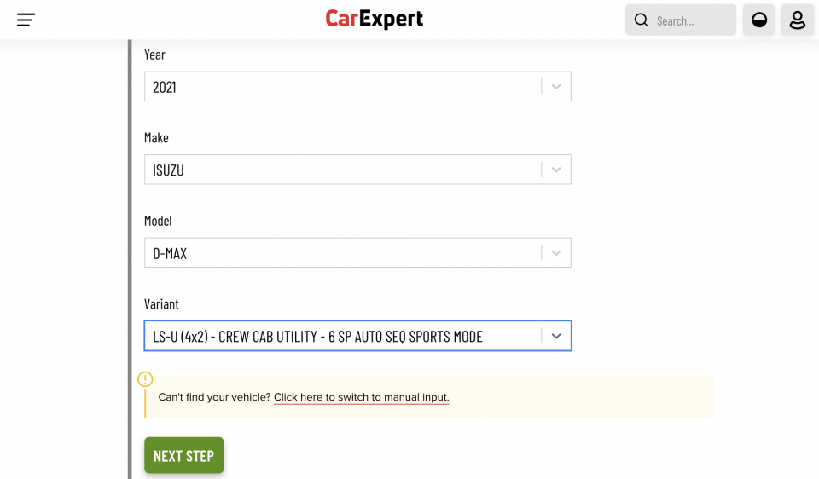Image resolution: width=819 pixels, height=479 pixels.
Task: Click the yellow warning info icon
Action: (x=145, y=379)
